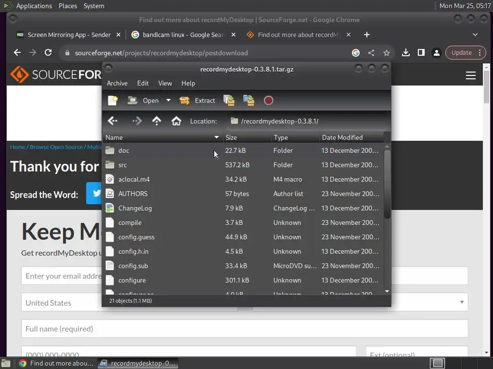The height and width of the screenshot is (369, 493).
Task: Share this page via Chrome share icon
Action: [371, 53]
